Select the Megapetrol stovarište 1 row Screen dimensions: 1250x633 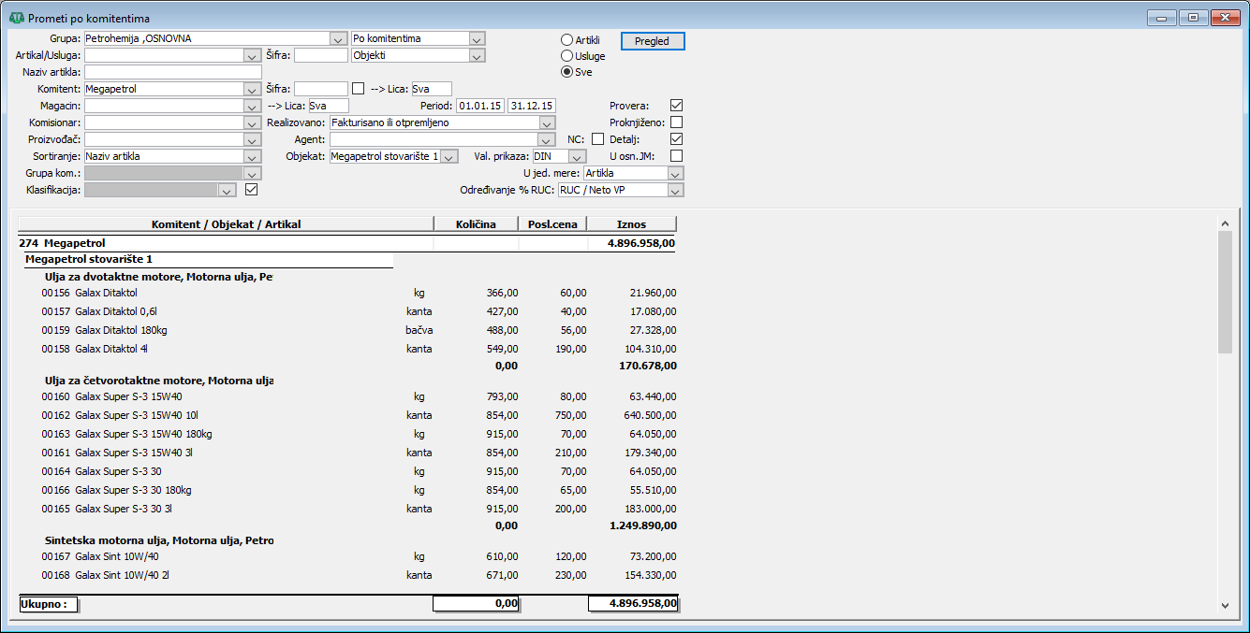click(x=209, y=259)
